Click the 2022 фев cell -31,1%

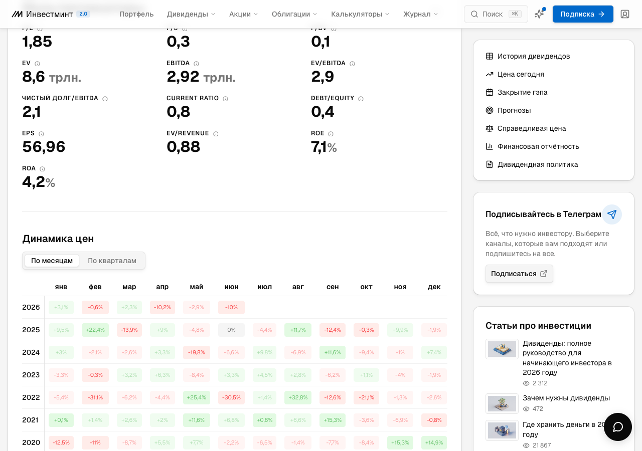point(95,397)
